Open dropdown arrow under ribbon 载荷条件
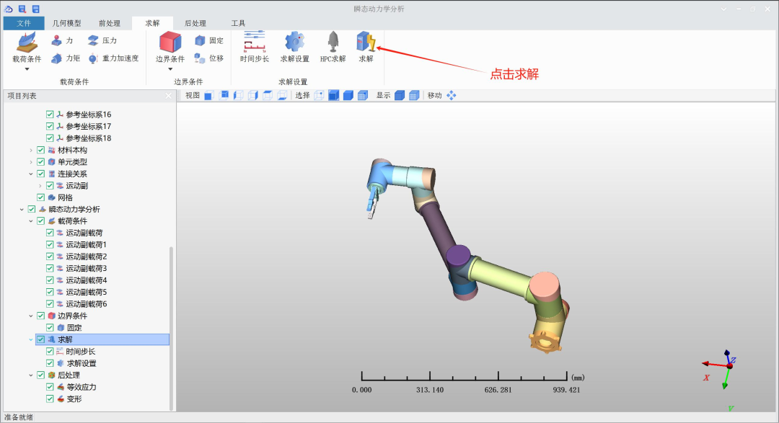The width and height of the screenshot is (779, 423). [27, 69]
